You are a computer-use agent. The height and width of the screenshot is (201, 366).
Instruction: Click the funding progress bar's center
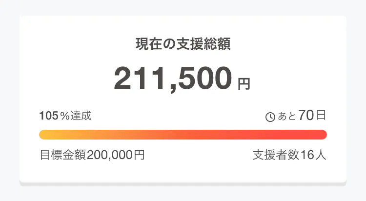(183, 135)
